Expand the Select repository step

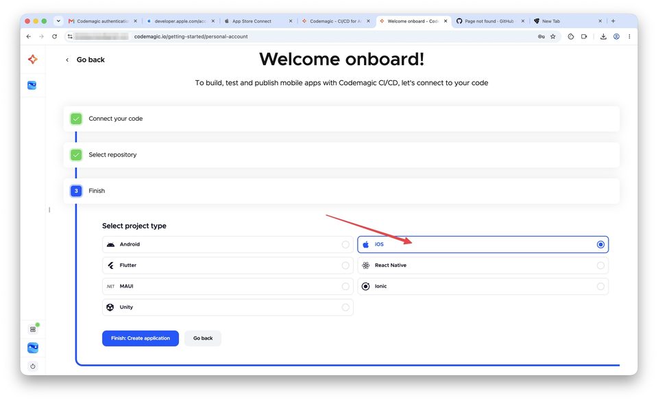341,155
